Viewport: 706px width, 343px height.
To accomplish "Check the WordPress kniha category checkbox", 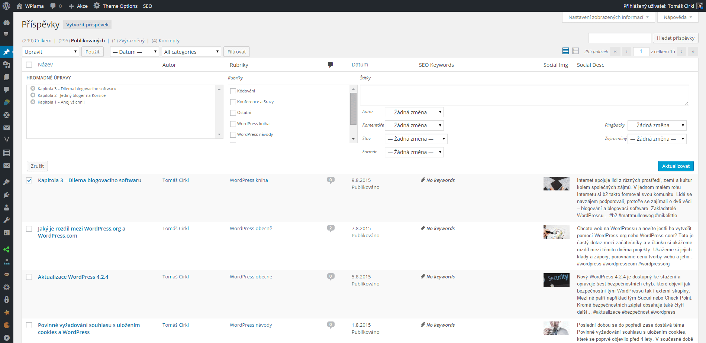I will 233,124.
